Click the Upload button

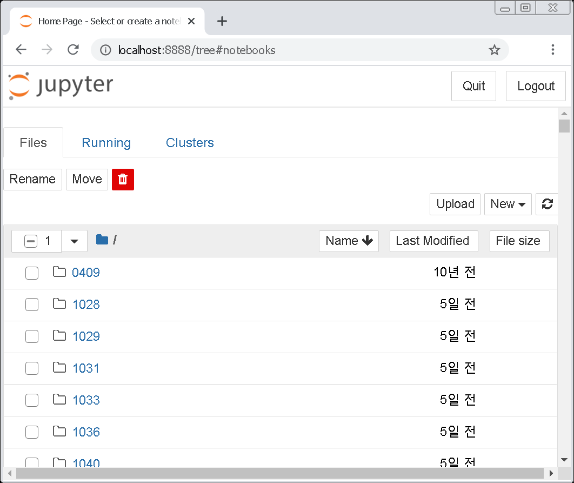(x=455, y=204)
